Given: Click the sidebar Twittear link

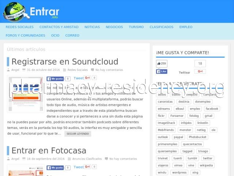Looking at the screenshot, I should 184,73.
